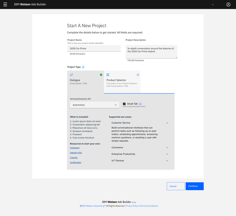This screenshot has width=236, height=216.
Task: Expand the Enterprise Productivity use case
Action: tap(167, 154)
